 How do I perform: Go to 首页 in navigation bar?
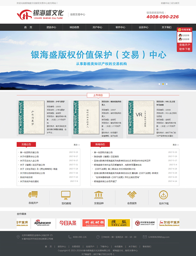point(28,27)
